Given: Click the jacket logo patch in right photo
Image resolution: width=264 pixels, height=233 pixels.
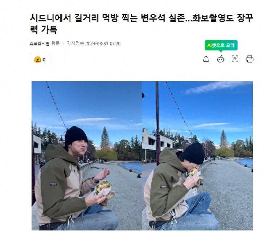Looking at the screenshot, I should (x=163, y=187).
